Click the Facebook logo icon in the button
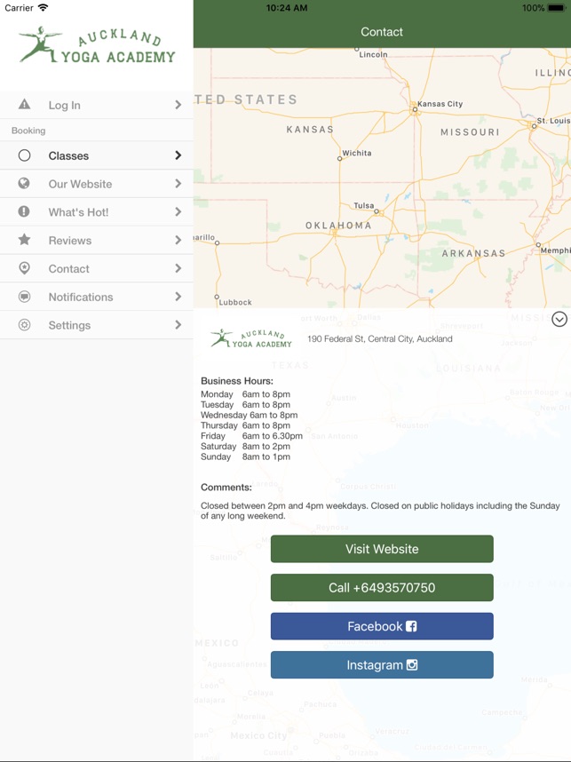 (411, 626)
